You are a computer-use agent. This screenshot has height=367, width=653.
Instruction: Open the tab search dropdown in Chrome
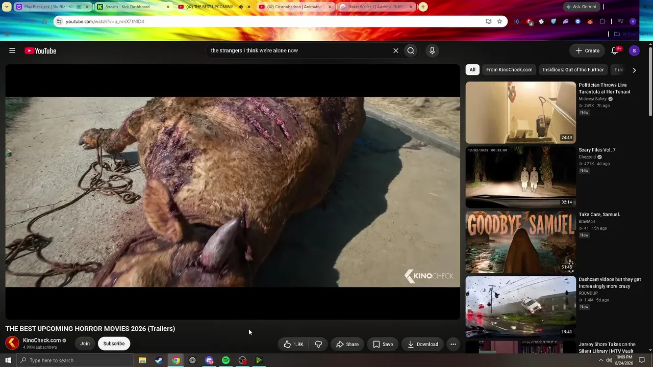click(x=7, y=7)
